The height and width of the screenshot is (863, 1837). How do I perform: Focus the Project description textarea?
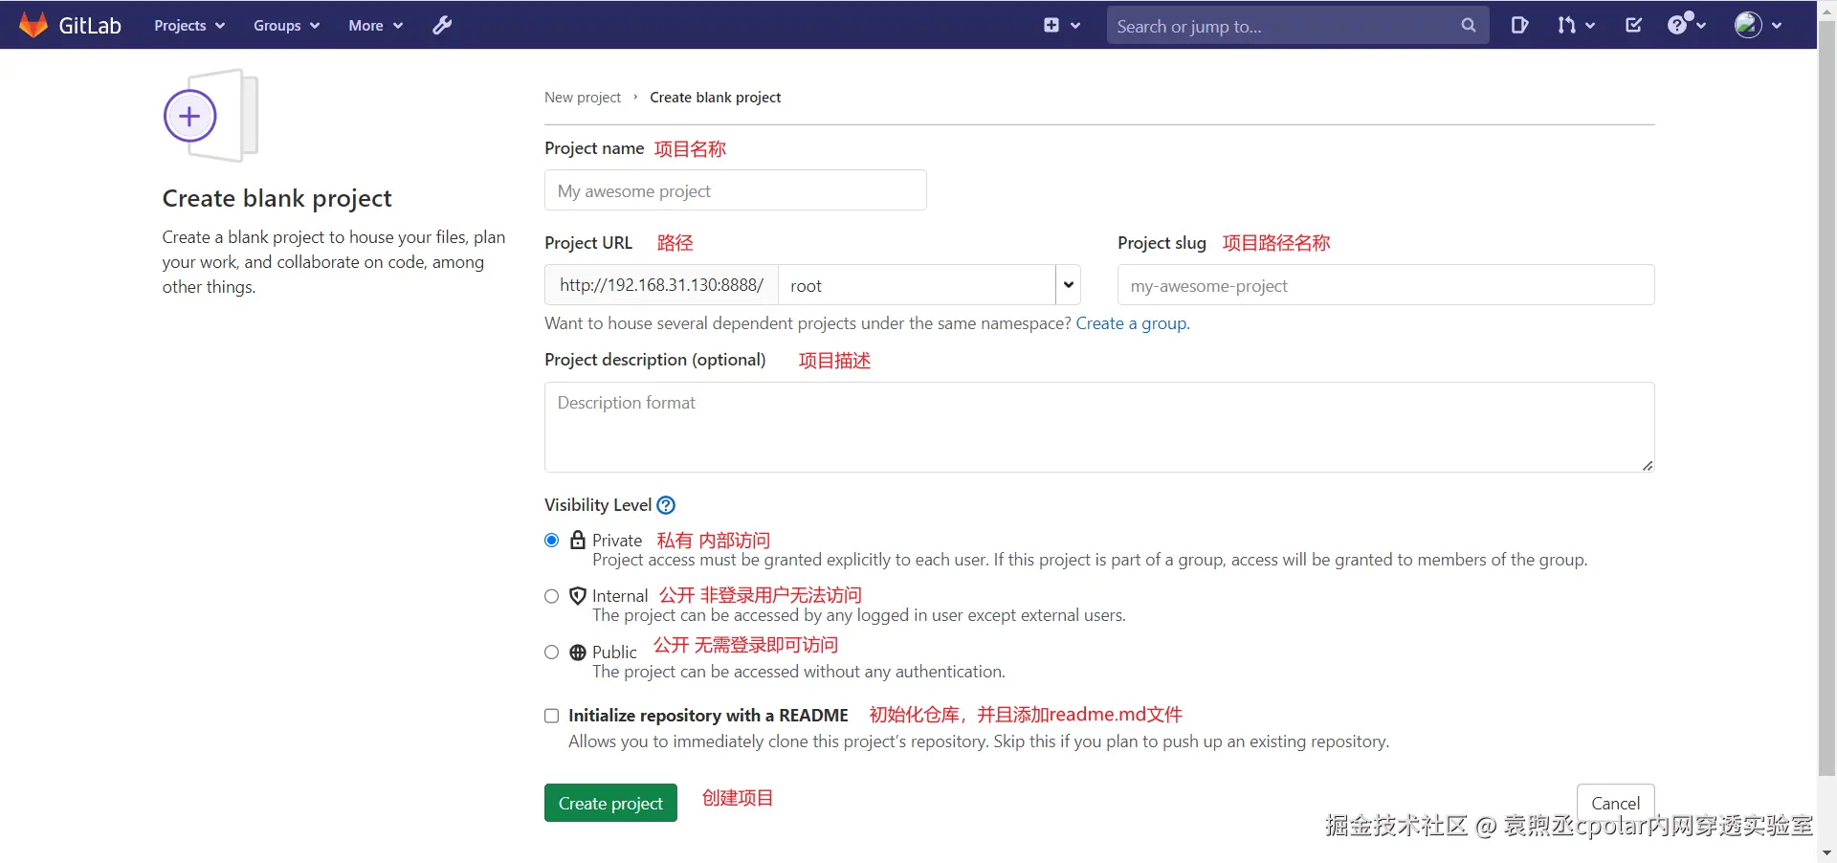coord(1099,427)
